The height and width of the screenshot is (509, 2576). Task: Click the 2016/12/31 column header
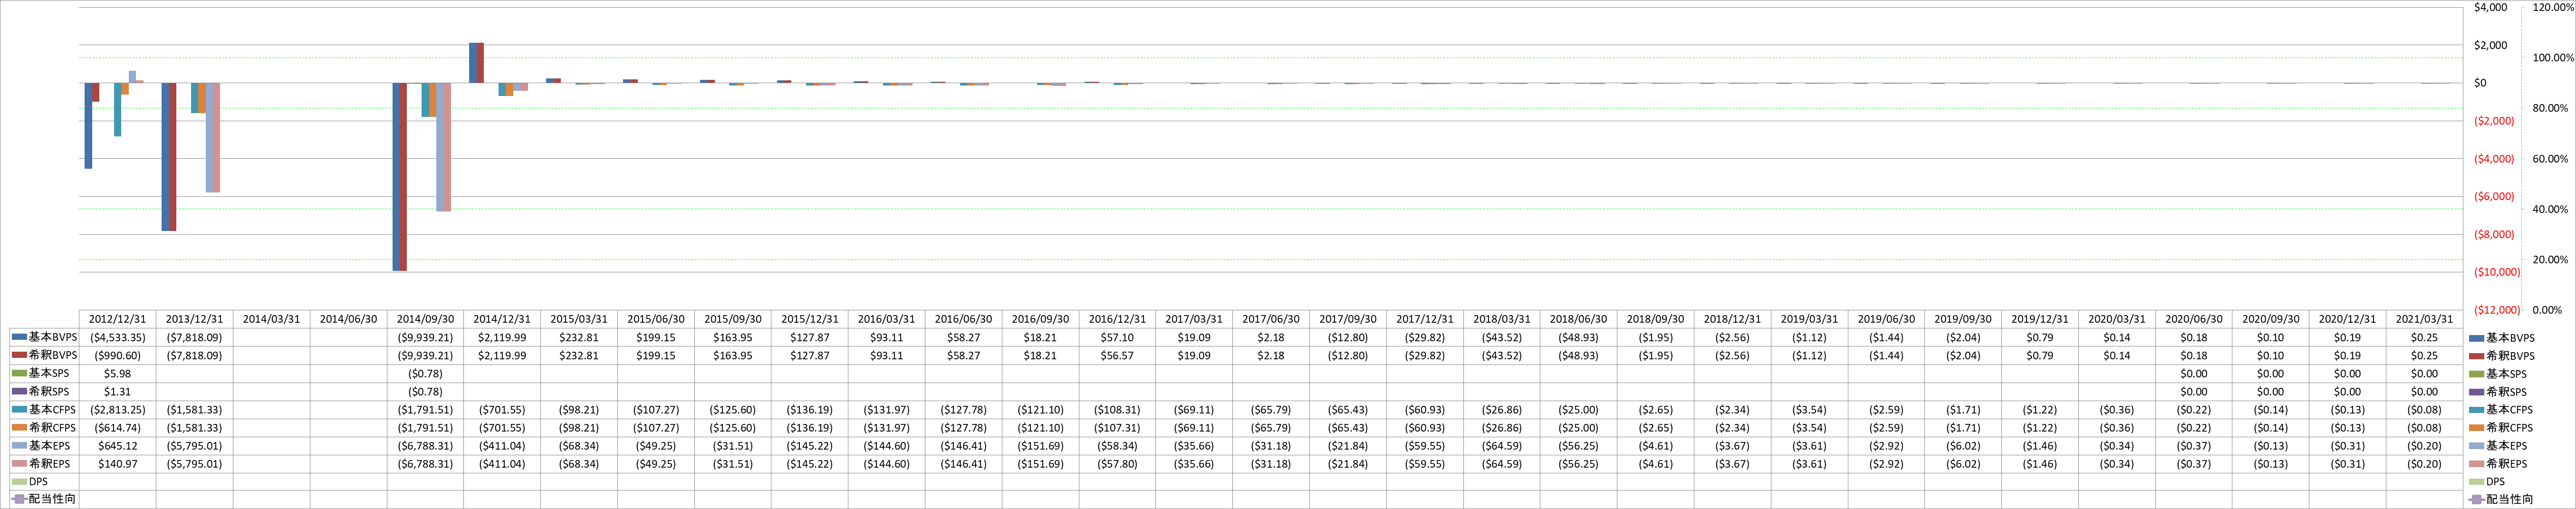pos(1118,319)
